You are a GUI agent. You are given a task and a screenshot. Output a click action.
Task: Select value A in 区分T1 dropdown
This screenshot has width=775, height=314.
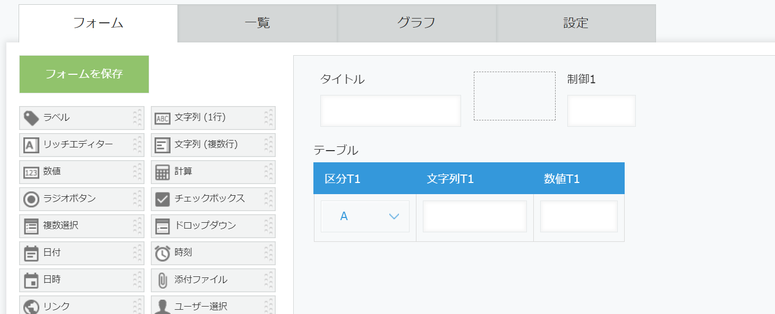(344, 216)
